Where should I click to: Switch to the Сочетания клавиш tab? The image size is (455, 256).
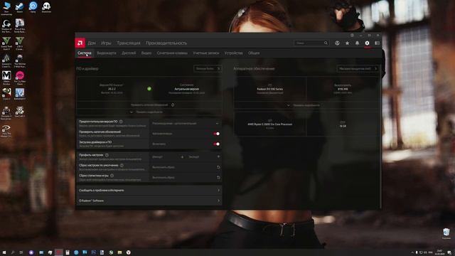coord(172,53)
